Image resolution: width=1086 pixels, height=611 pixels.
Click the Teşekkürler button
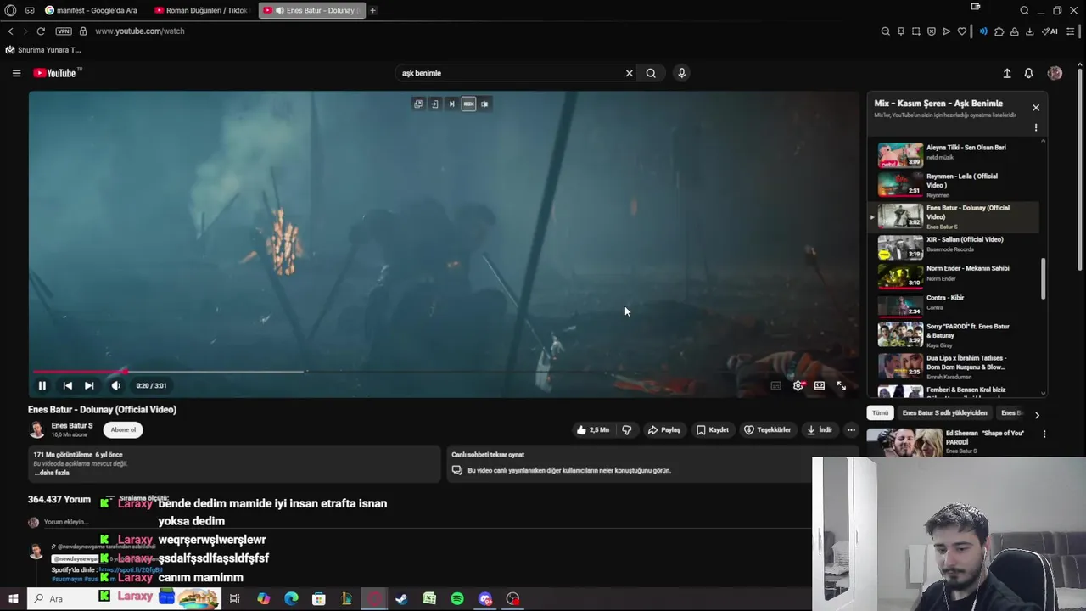click(x=767, y=430)
